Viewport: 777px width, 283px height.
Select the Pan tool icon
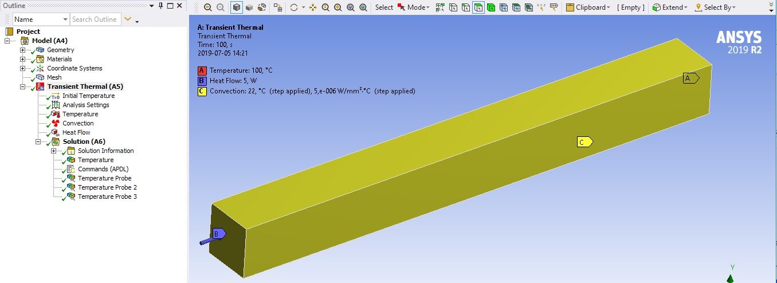pos(313,7)
